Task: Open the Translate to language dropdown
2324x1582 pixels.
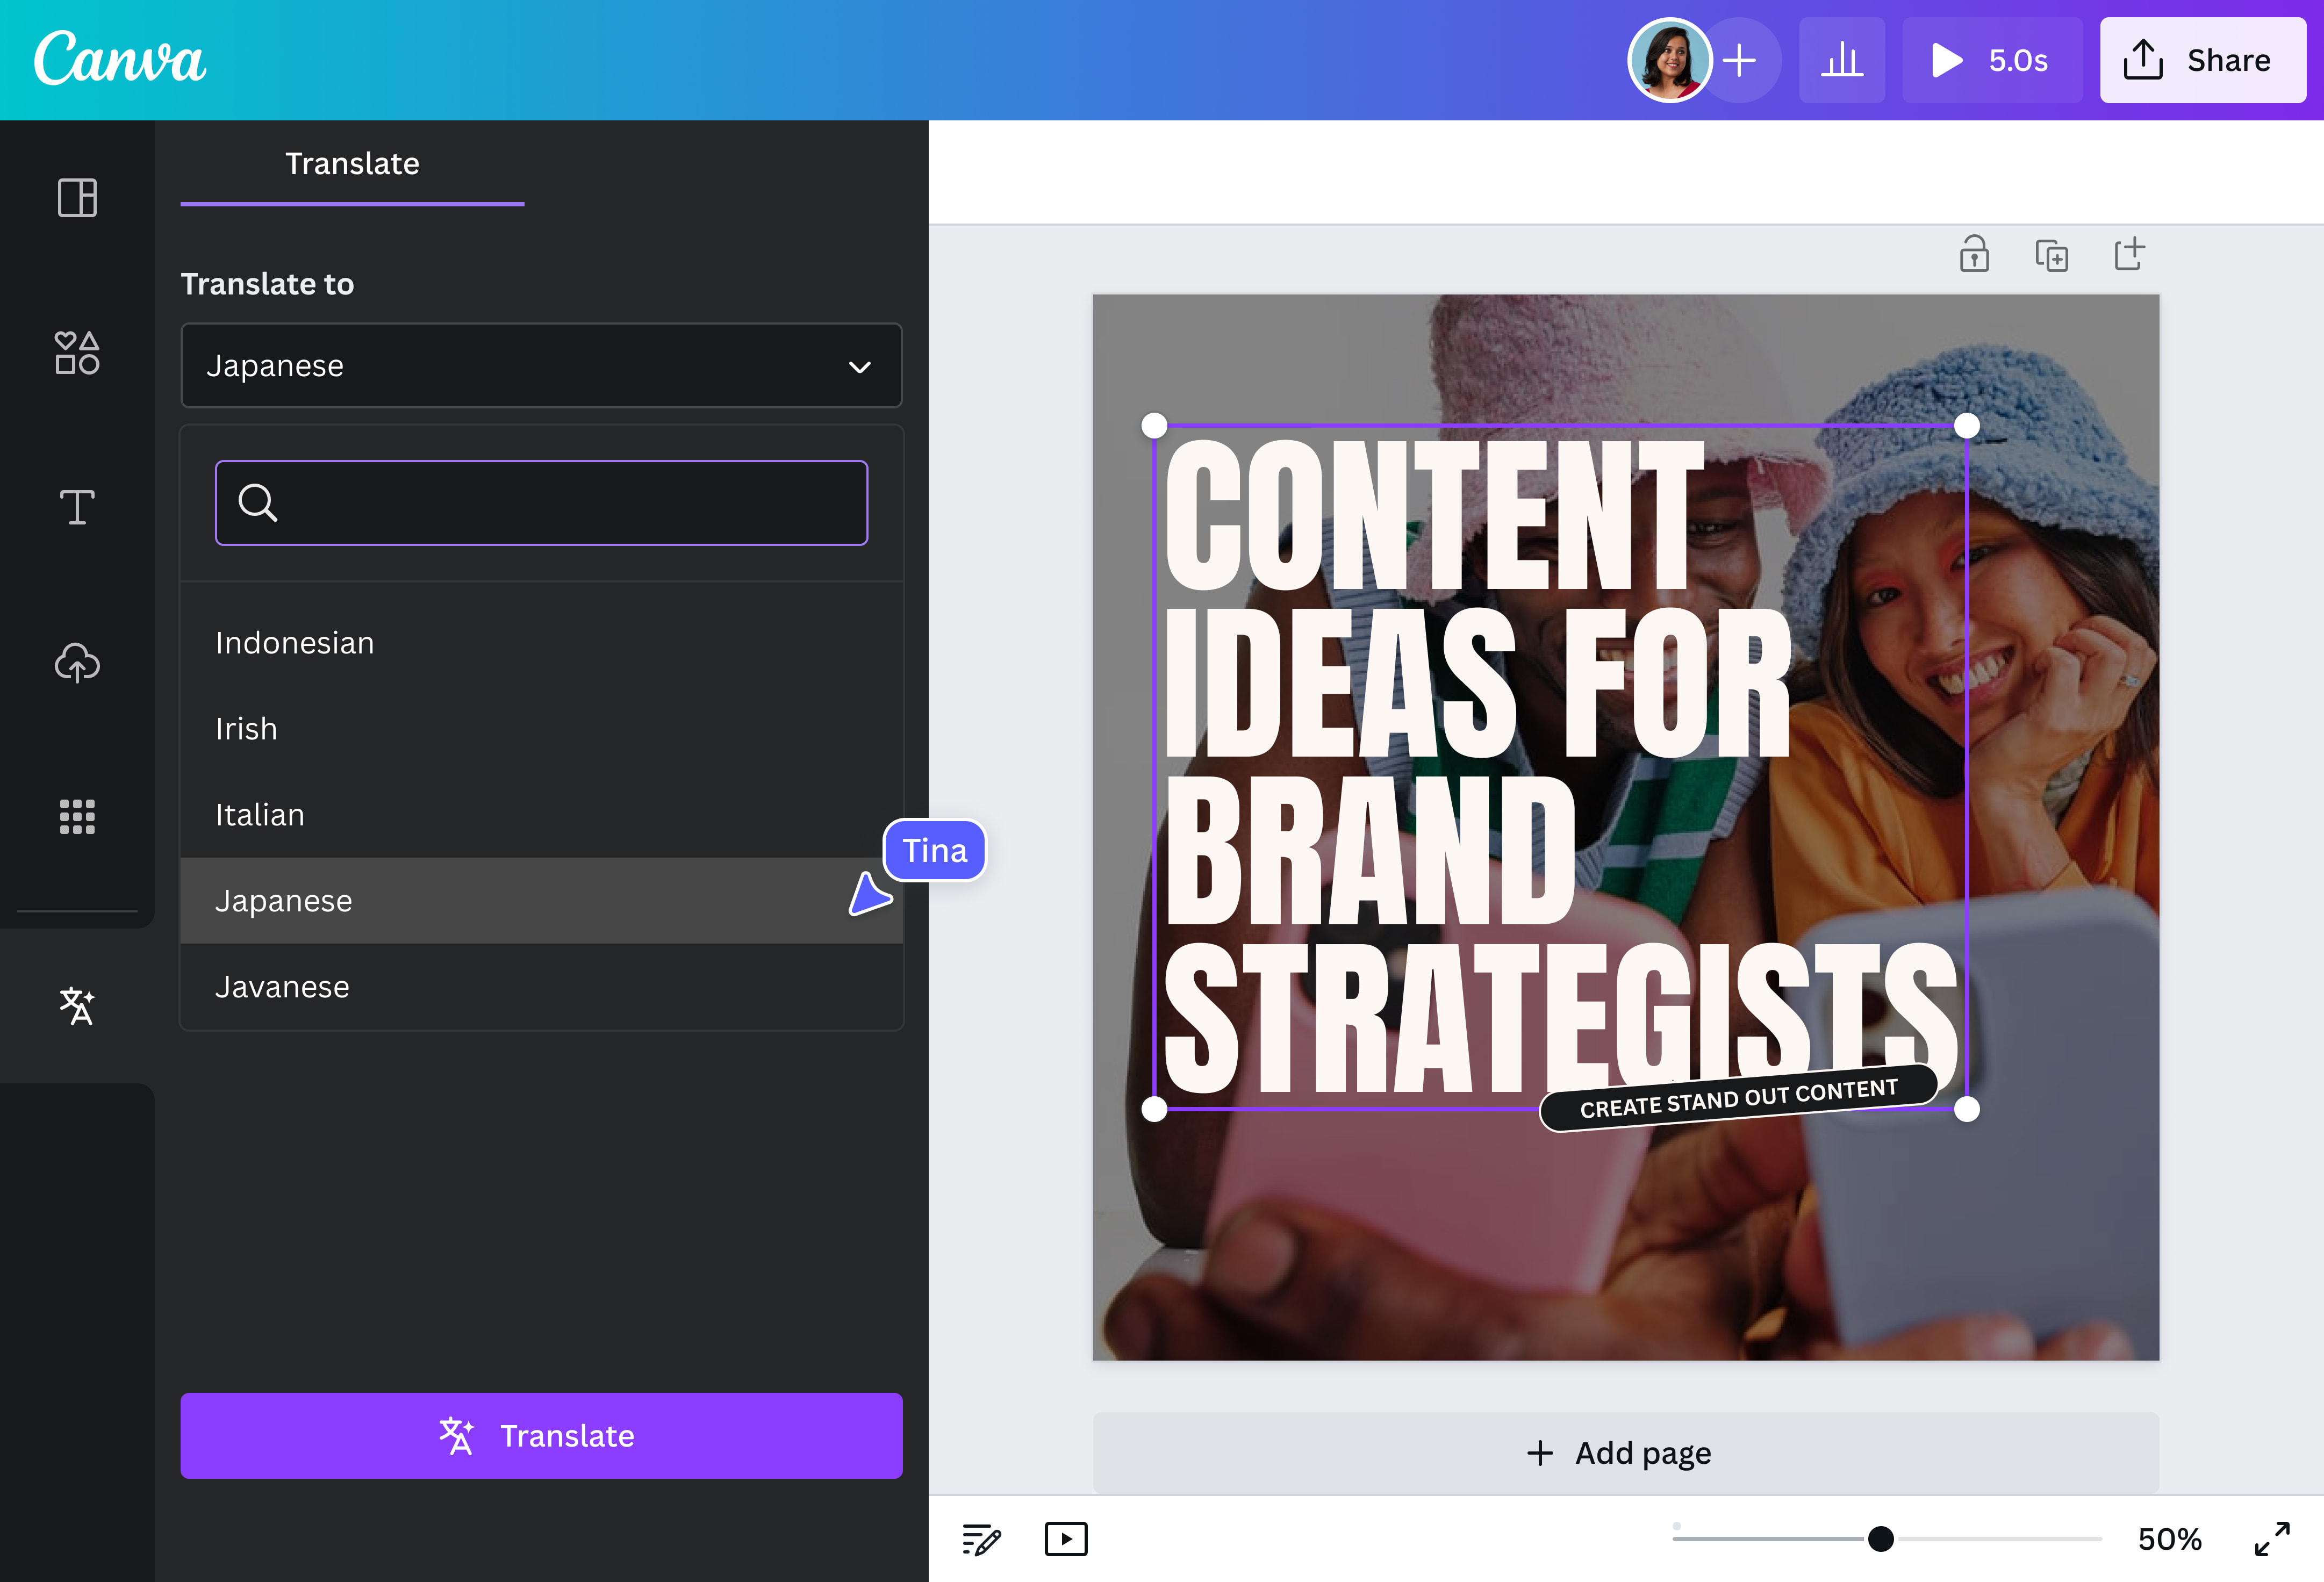Action: [x=541, y=366]
